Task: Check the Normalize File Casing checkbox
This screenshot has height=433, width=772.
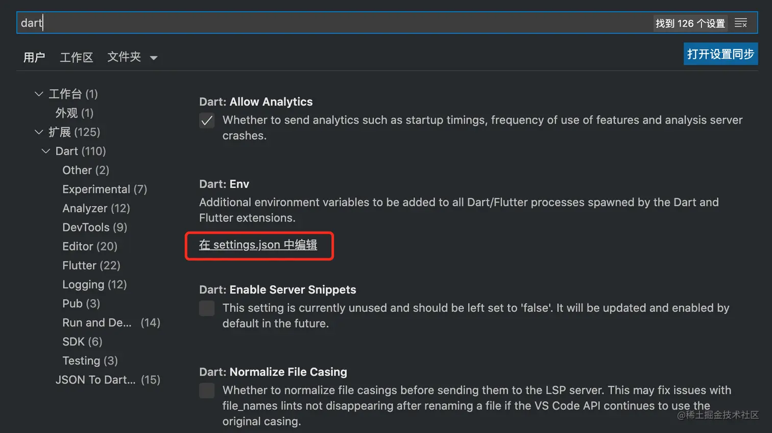Action: [x=207, y=391]
